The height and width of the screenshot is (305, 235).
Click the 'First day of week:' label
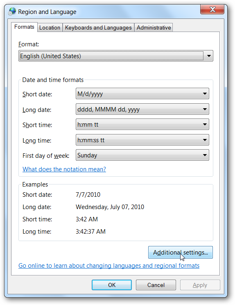(46, 156)
